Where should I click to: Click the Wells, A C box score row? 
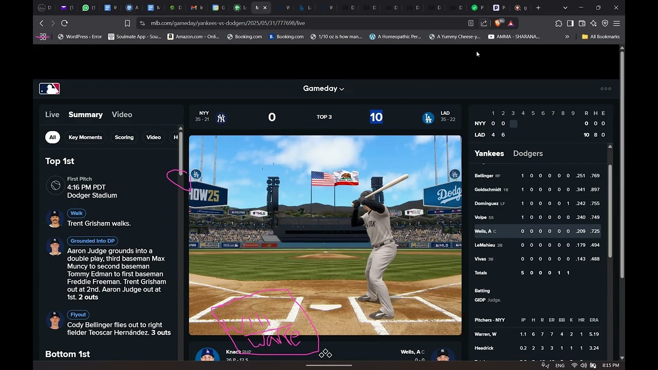(537, 231)
